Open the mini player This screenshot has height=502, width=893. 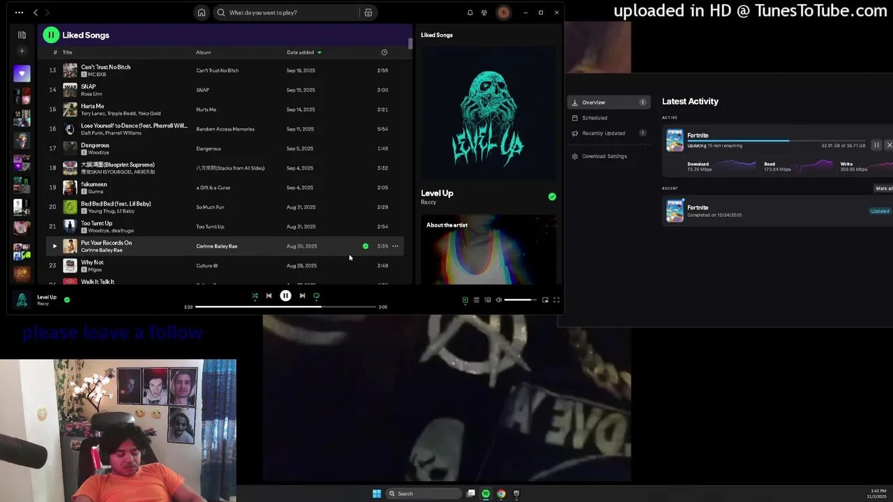[545, 300]
